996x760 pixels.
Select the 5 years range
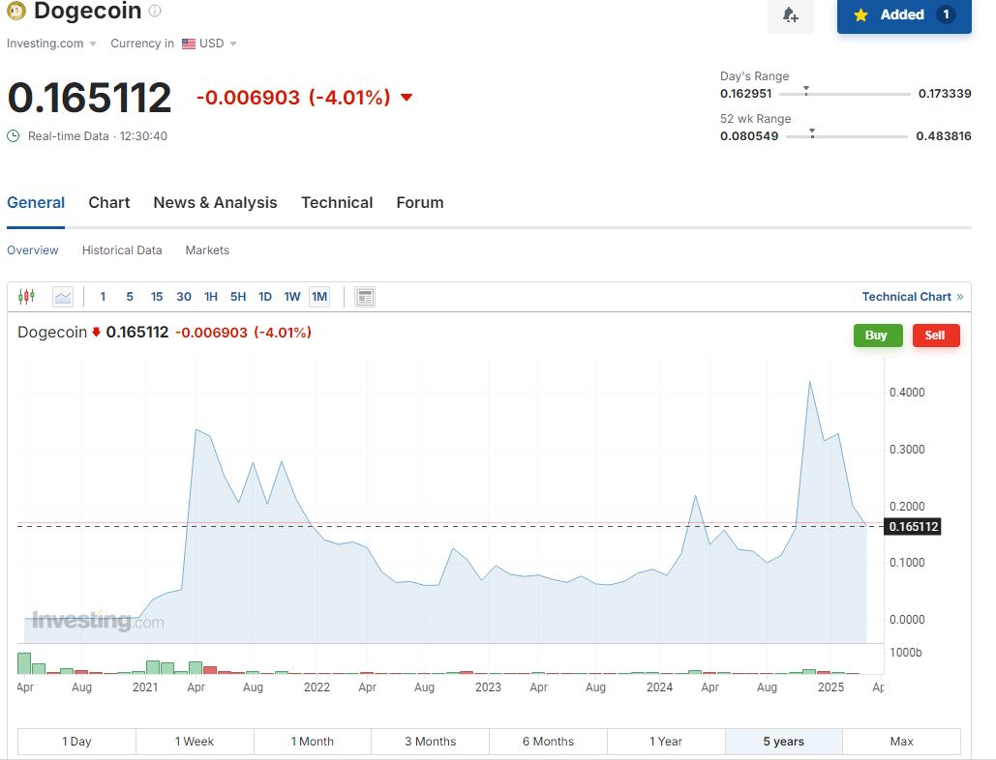784,741
